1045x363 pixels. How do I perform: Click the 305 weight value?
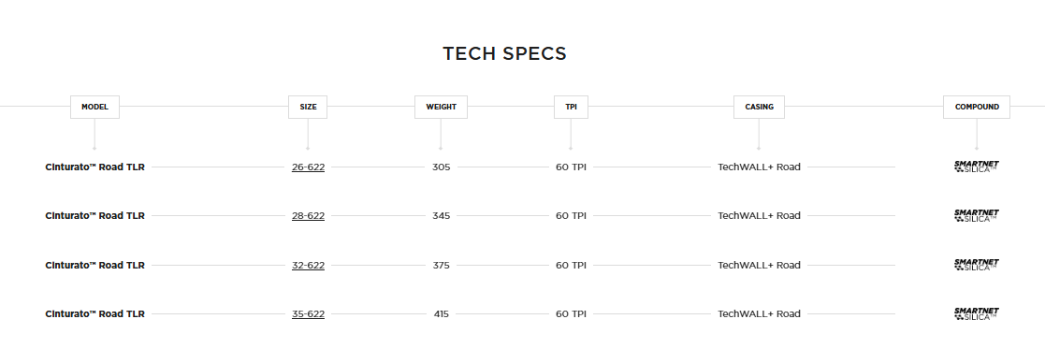tap(442, 167)
